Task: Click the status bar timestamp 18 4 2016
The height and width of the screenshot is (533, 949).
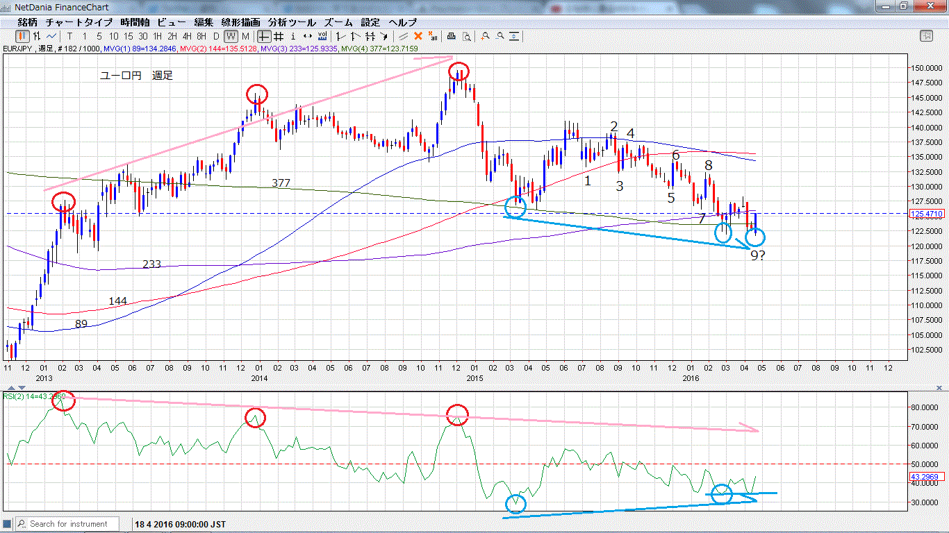Action: pyautogui.click(x=180, y=524)
